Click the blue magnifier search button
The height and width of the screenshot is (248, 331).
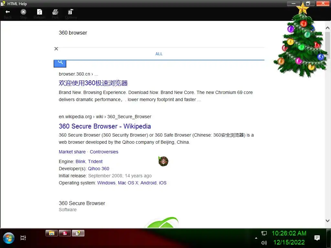click(60, 63)
